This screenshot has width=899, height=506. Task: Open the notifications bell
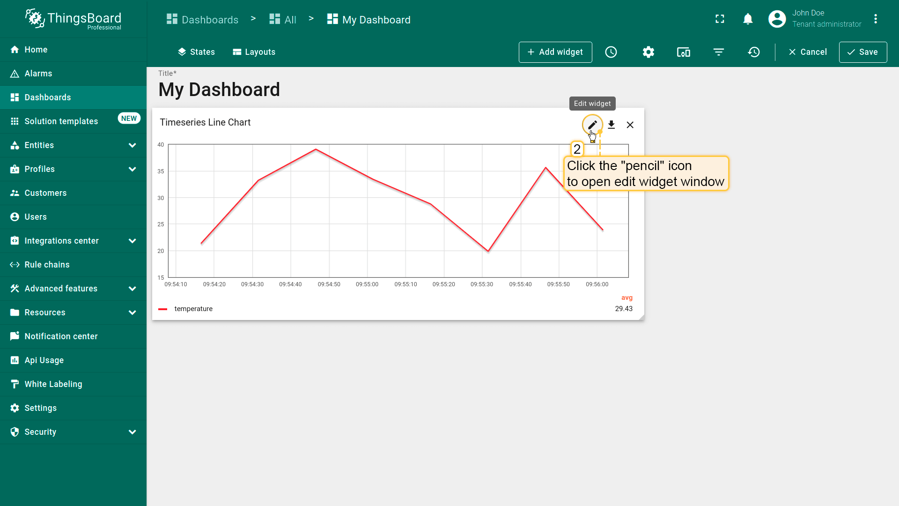pyautogui.click(x=748, y=19)
